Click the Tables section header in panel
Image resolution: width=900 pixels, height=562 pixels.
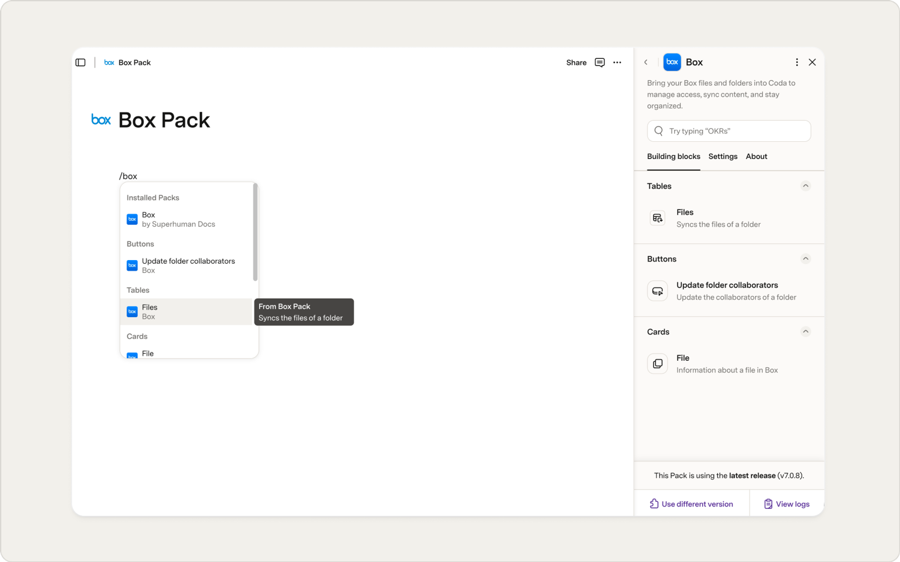click(659, 186)
